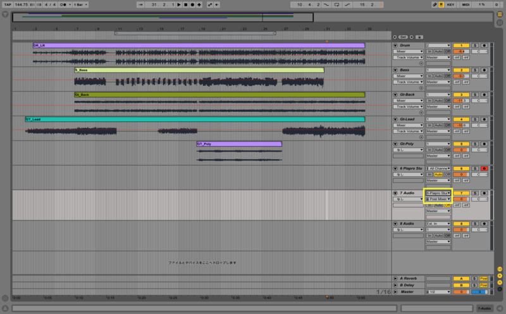Toggle the metronome button

pyautogui.click(x=63, y=4)
